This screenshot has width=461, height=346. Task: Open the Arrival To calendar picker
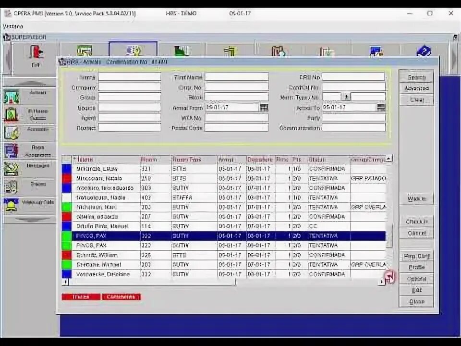pyautogui.click(x=381, y=107)
